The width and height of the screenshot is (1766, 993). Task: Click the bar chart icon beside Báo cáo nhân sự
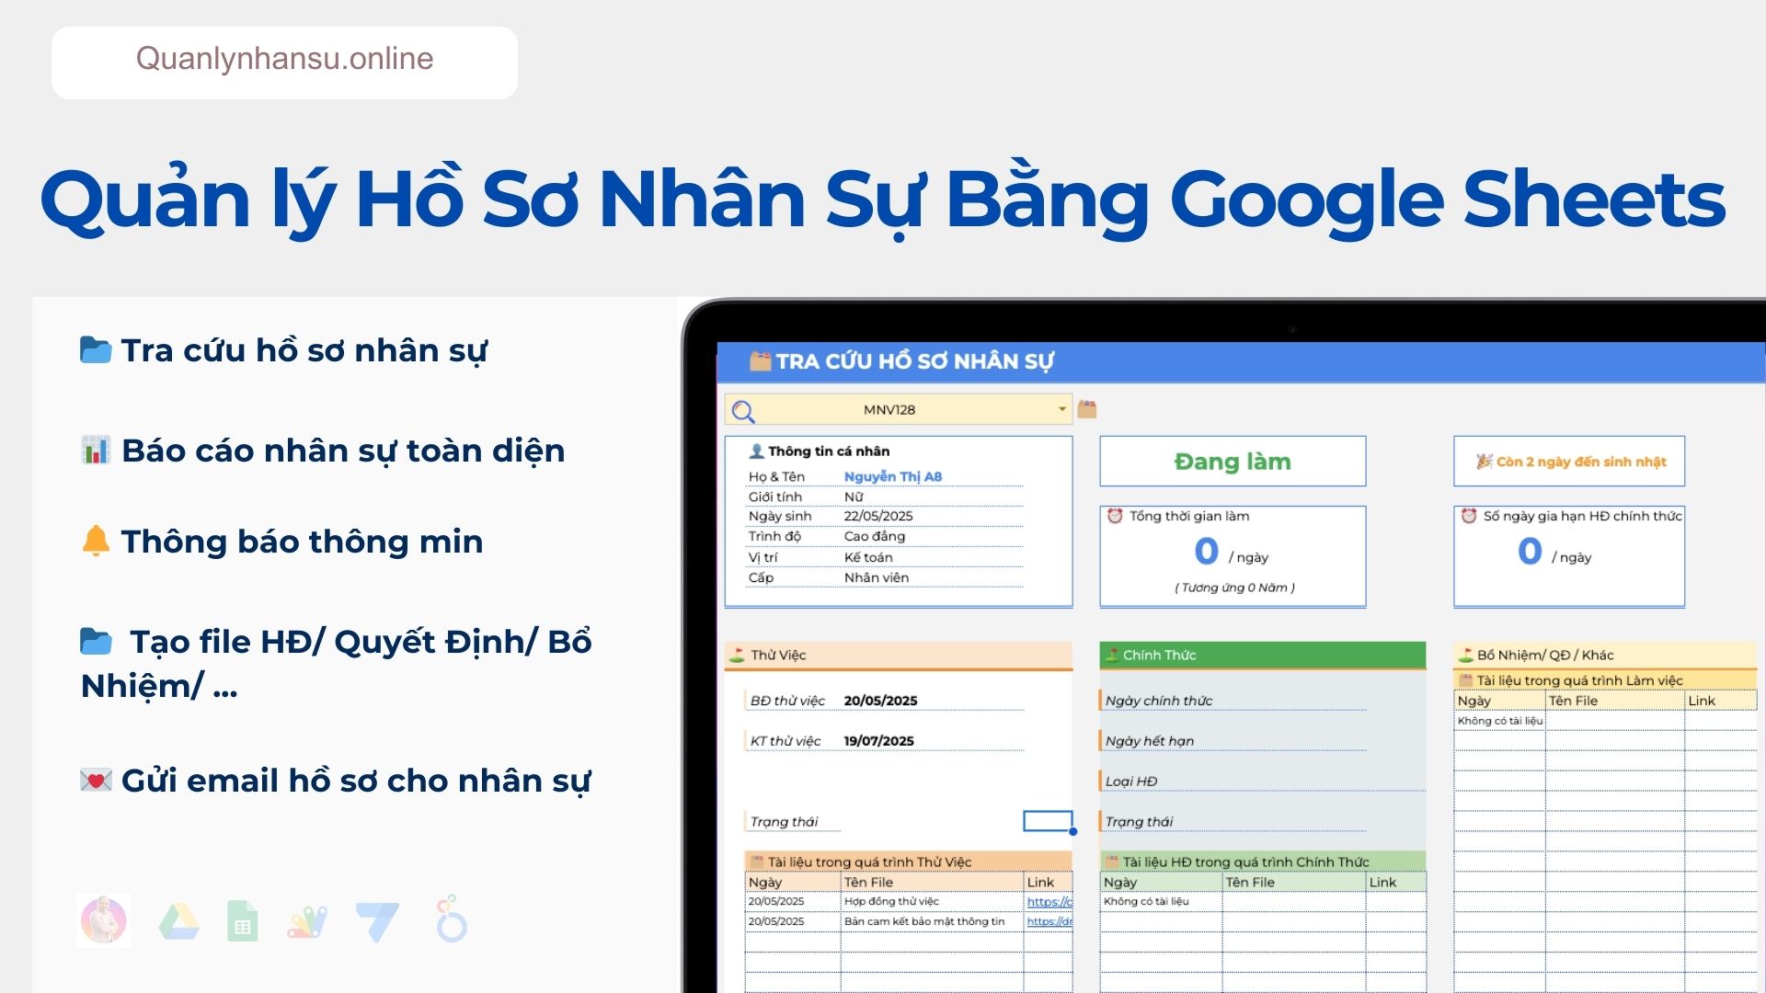(x=96, y=451)
